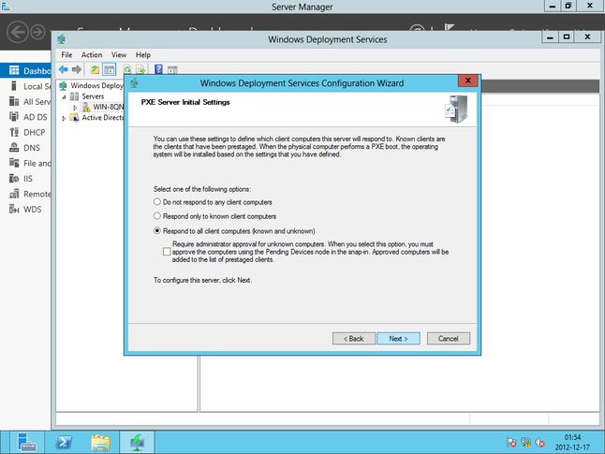Click Next to configure the server
The height and width of the screenshot is (454, 605).
(x=398, y=338)
